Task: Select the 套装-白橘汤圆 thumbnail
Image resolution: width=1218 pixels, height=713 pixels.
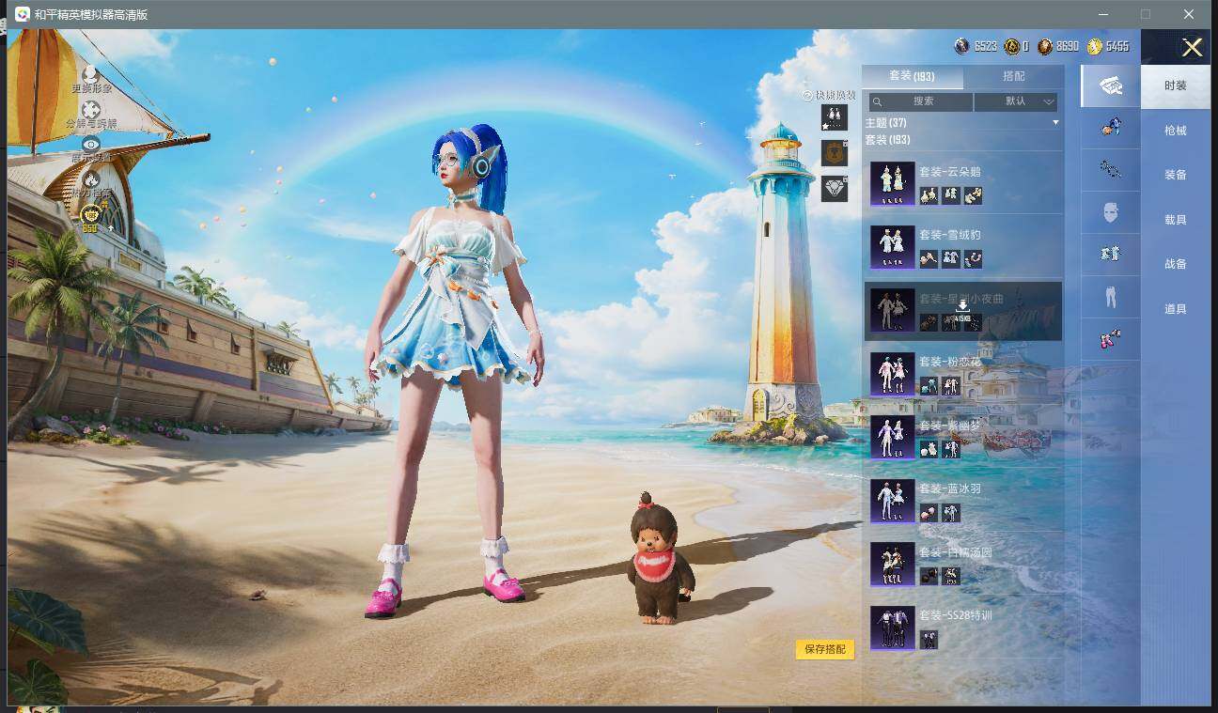Action: [892, 565]
